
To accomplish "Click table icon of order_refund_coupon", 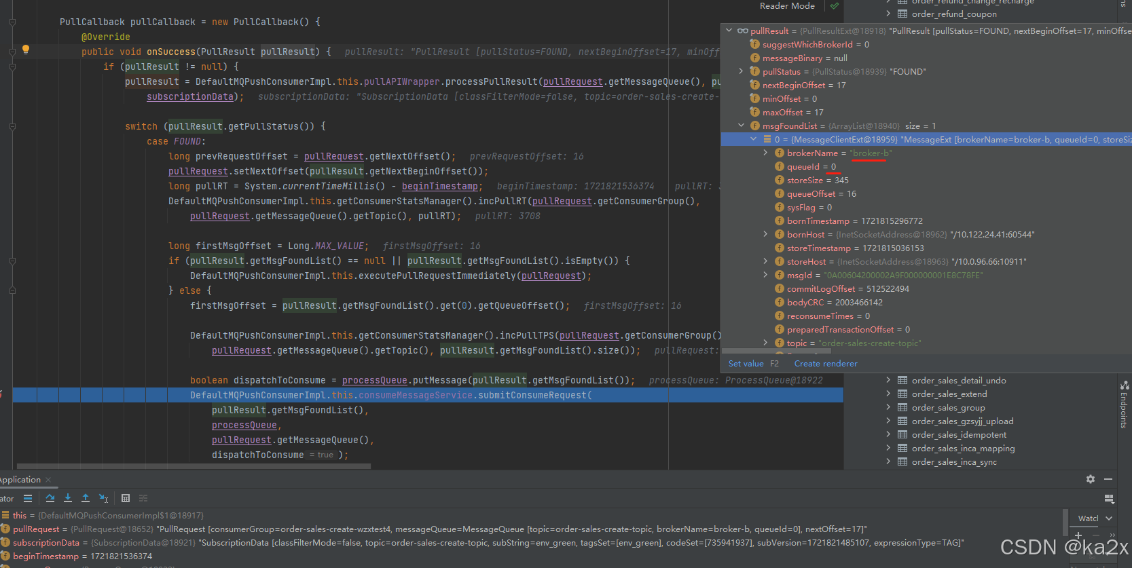I will click(902, 14).
